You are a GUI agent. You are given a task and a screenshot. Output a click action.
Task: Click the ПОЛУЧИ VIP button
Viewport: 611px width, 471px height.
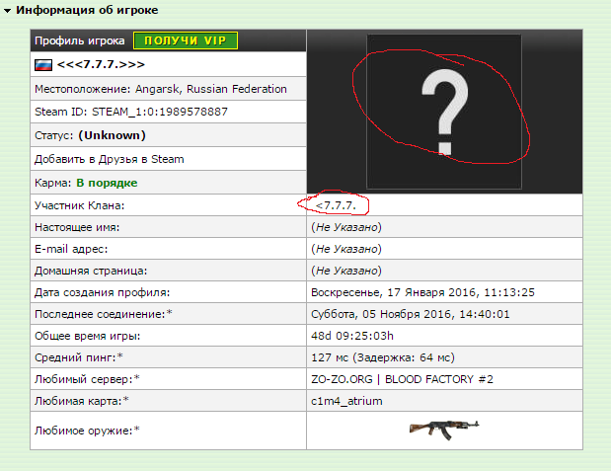[186, 40]
